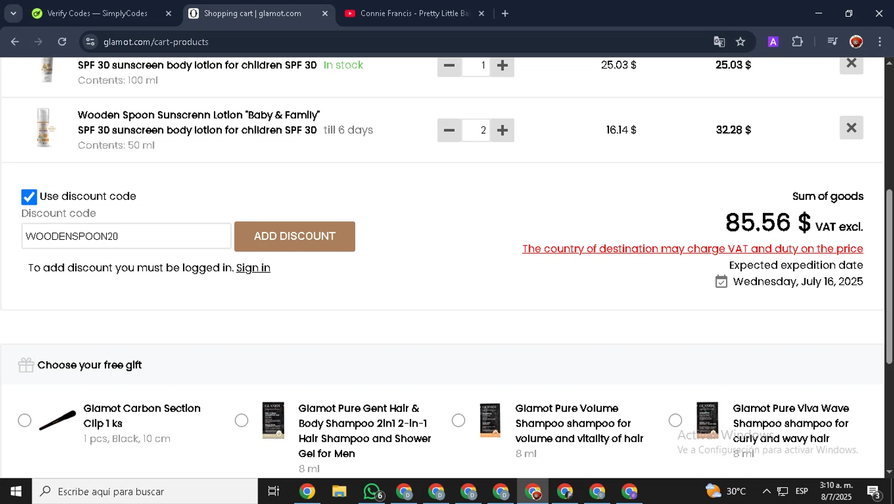This screenshot has width=894, height=504.
Task: Click the ESP language indicator
Action: coord(802,492)
